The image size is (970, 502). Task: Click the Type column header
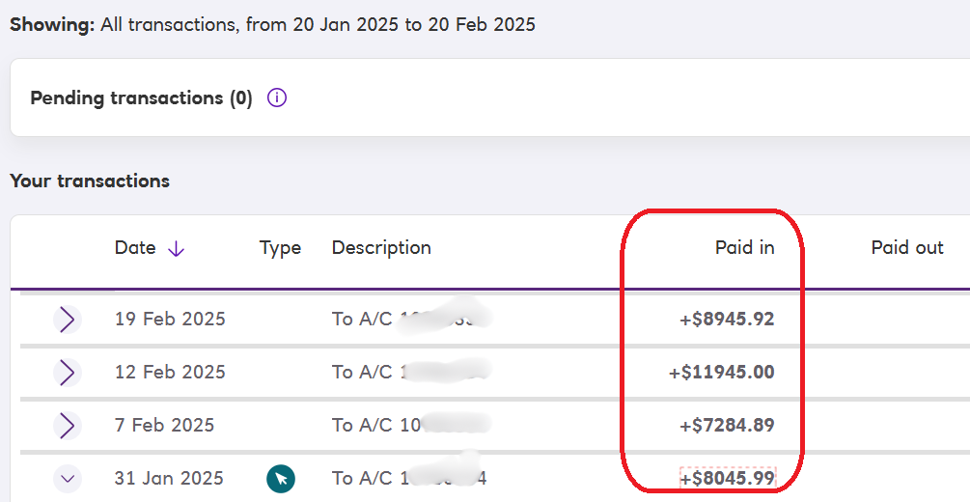coord(280,248)
